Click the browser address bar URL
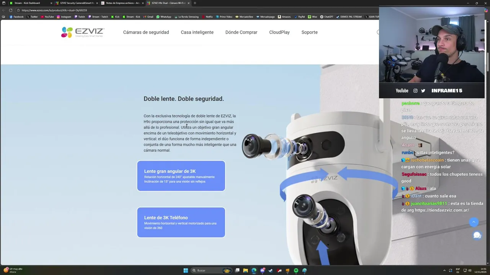Viewport: 490px width, 275px height. pos(54,10)
